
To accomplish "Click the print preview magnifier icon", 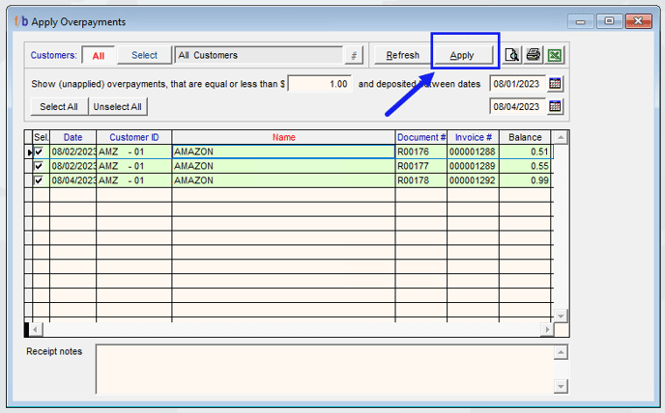I will pos(513,55).
